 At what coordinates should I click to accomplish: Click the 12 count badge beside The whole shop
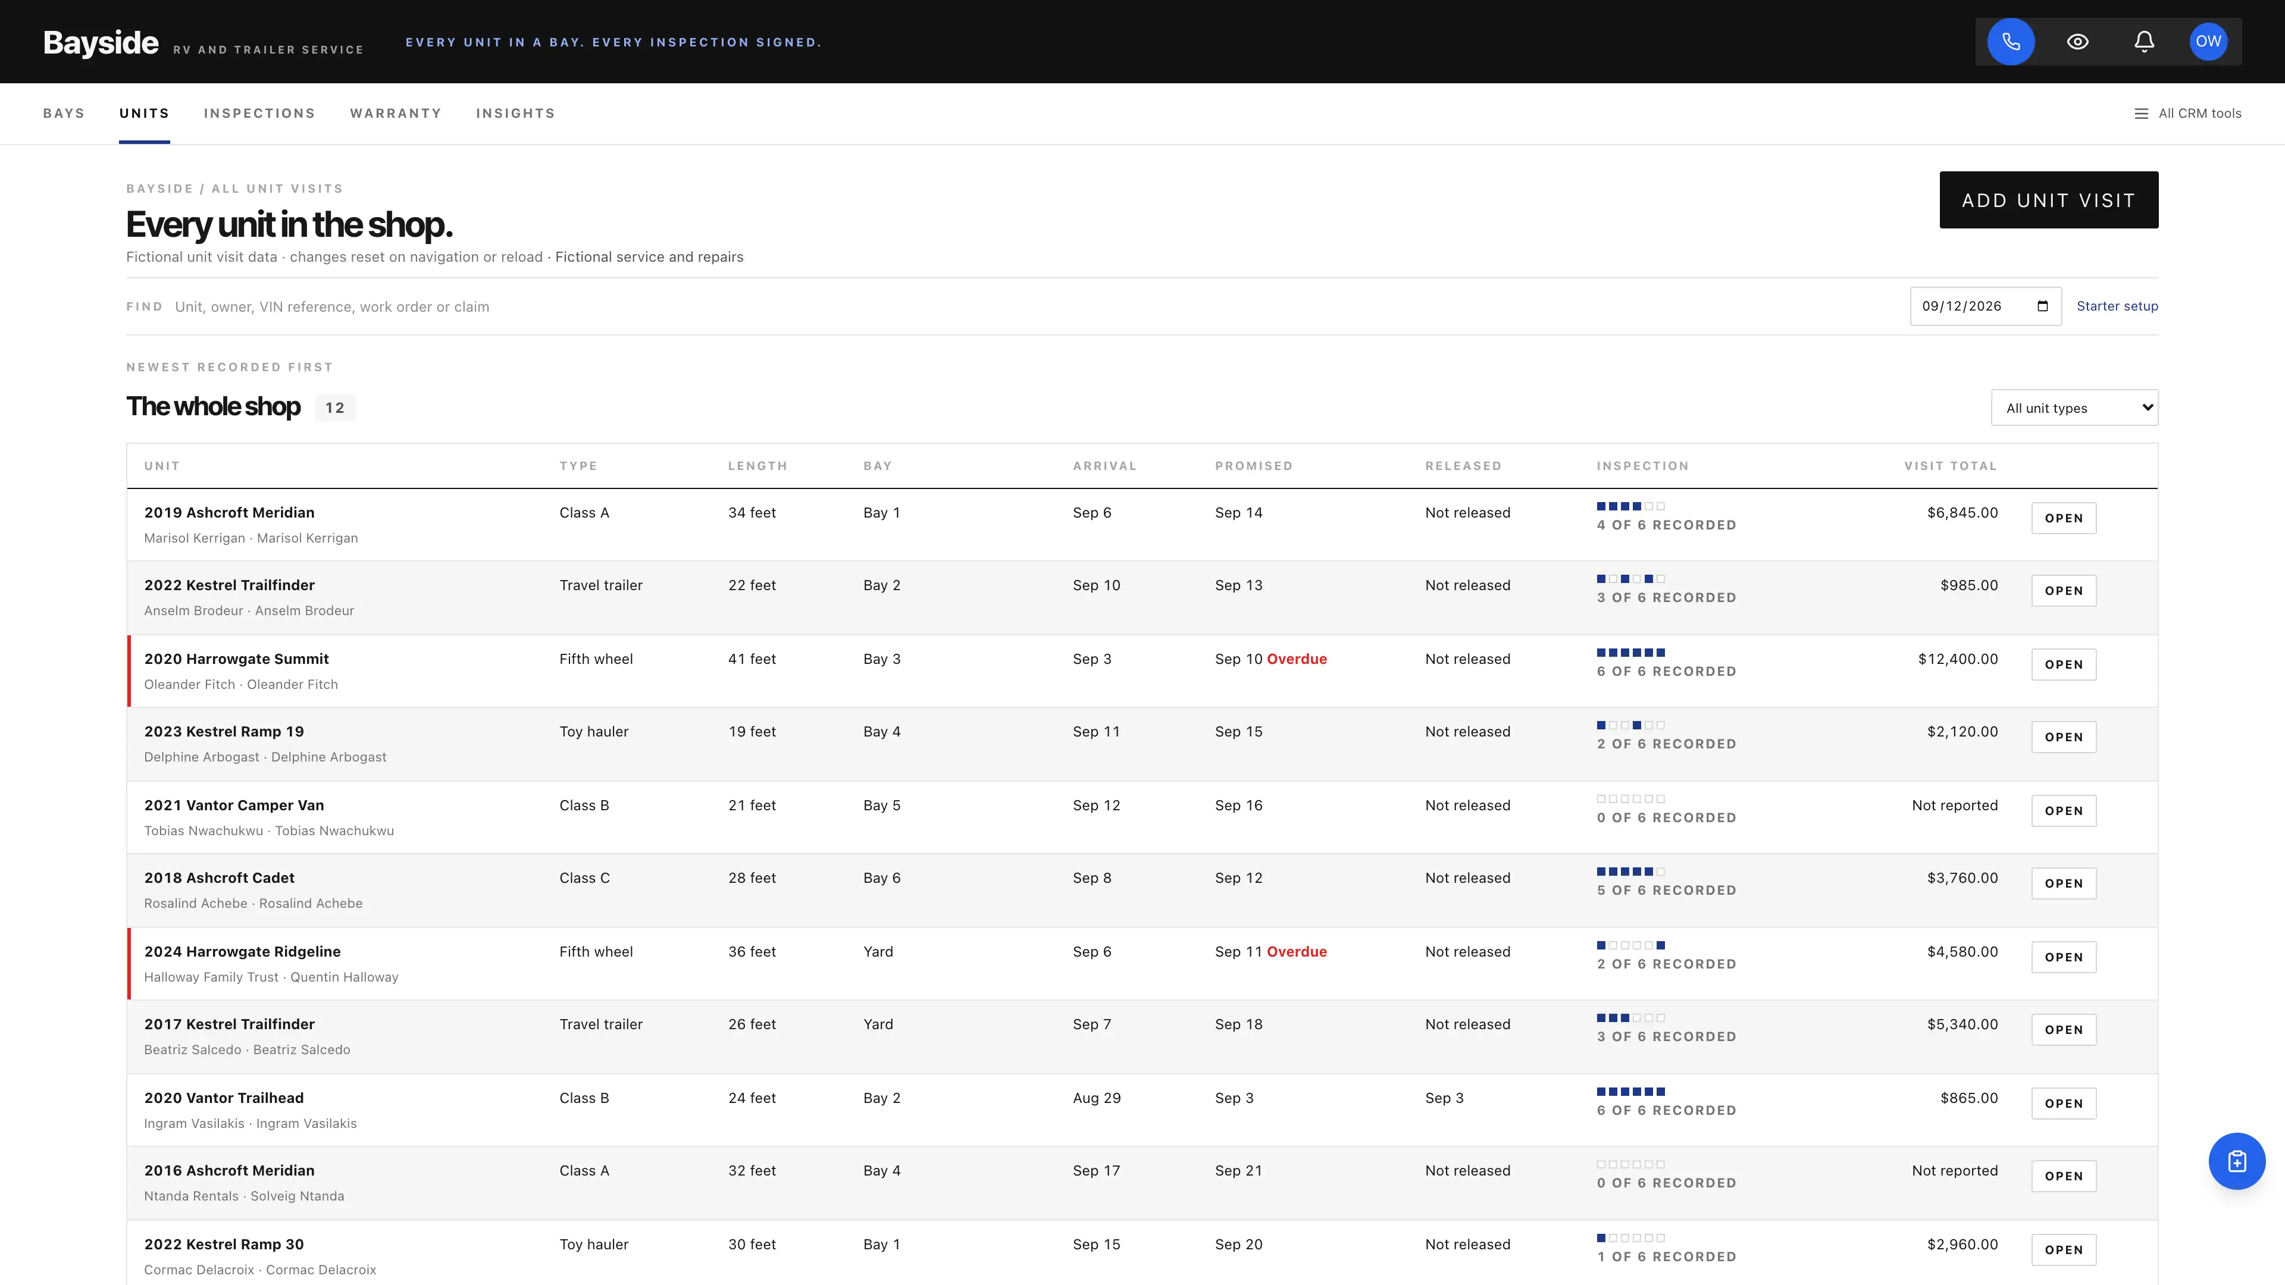pos(334,408)
